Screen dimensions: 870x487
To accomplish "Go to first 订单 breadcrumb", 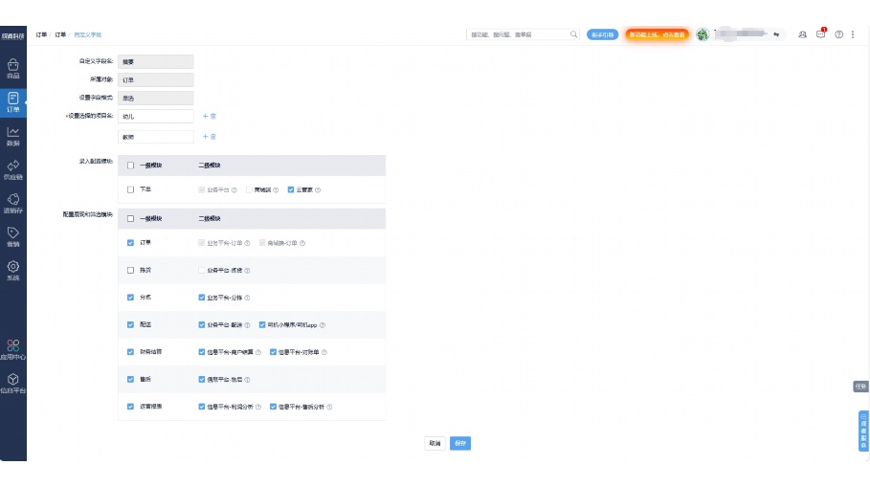I will tap(41, 34).
